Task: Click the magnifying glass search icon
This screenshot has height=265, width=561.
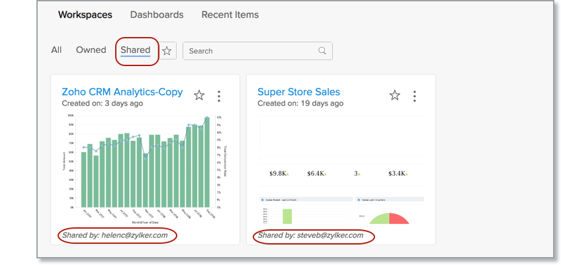Action: [x=322, y=51]
